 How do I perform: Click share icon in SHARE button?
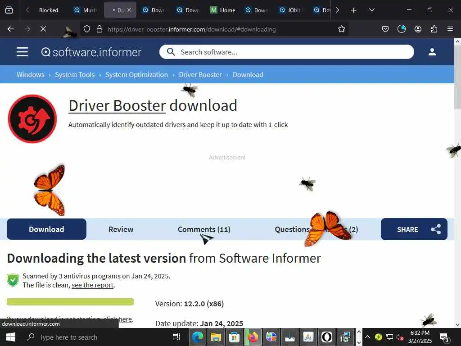coord(436,229)
